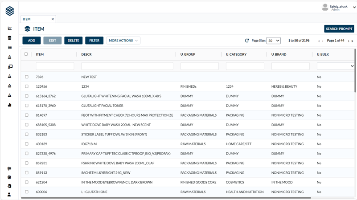The width and height of the screenshot is (357, 200).
Task: Click the refresh icon beside Page Size
Action: point(247,41)
